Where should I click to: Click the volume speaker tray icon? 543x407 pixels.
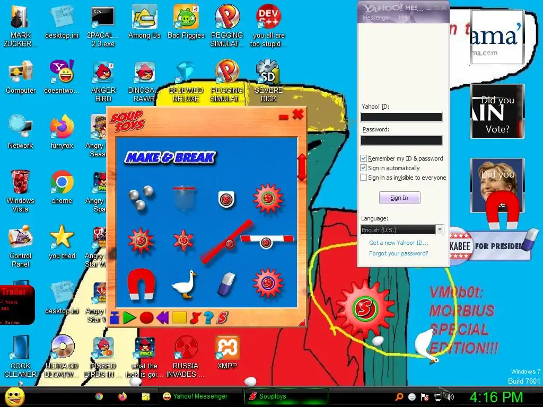(449, 397)
